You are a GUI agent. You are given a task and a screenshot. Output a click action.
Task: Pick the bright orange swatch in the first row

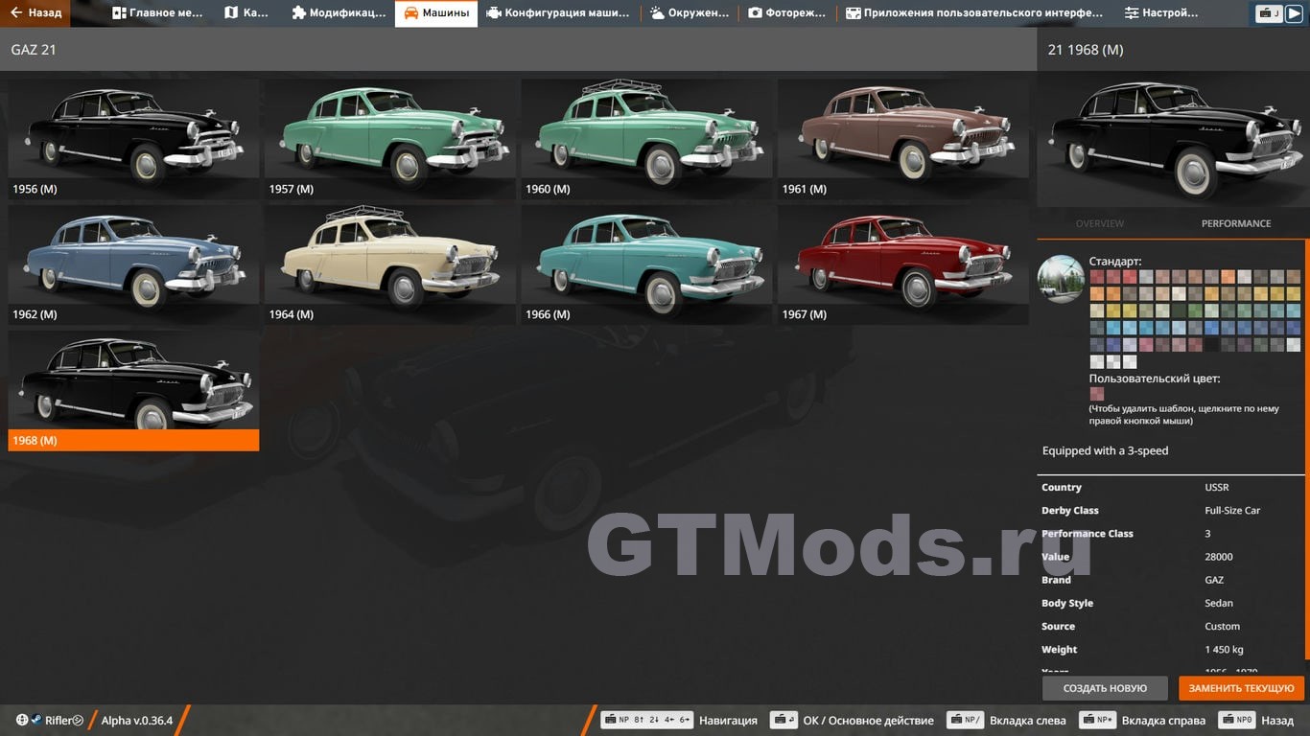(1228, 277)
